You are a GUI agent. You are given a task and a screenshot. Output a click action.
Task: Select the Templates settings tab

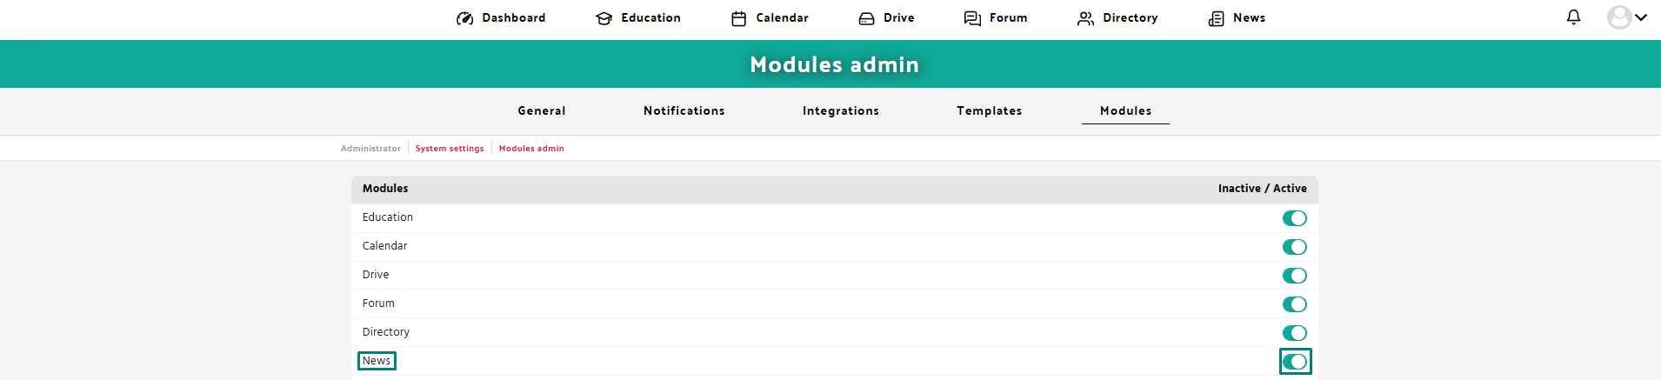tap(990, 110)
